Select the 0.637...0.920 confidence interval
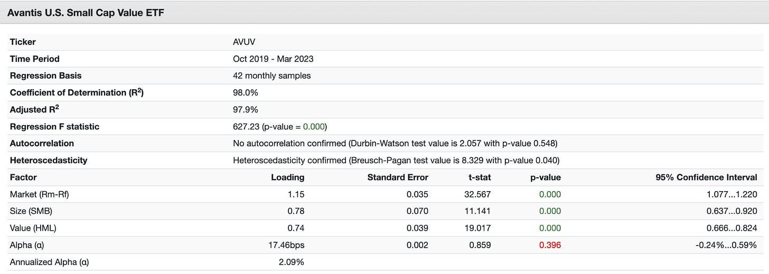This screenshot has width=769, height=274. pyautogui.click(x=730, y=211)
